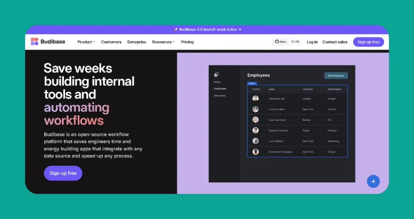This screenshot has height=219, width=414.
Task: Select Interviews in the demo sidebar
Action: [x=220, y=96]
